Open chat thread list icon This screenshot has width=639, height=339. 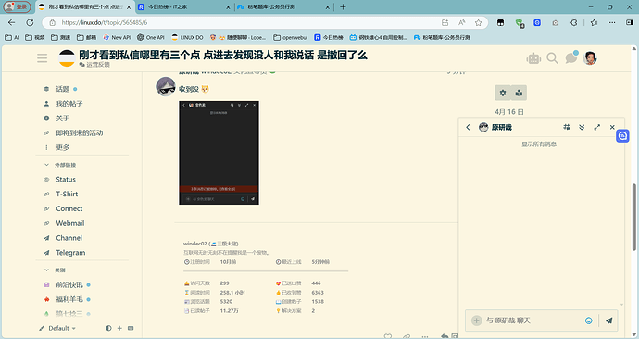[567, 127]
